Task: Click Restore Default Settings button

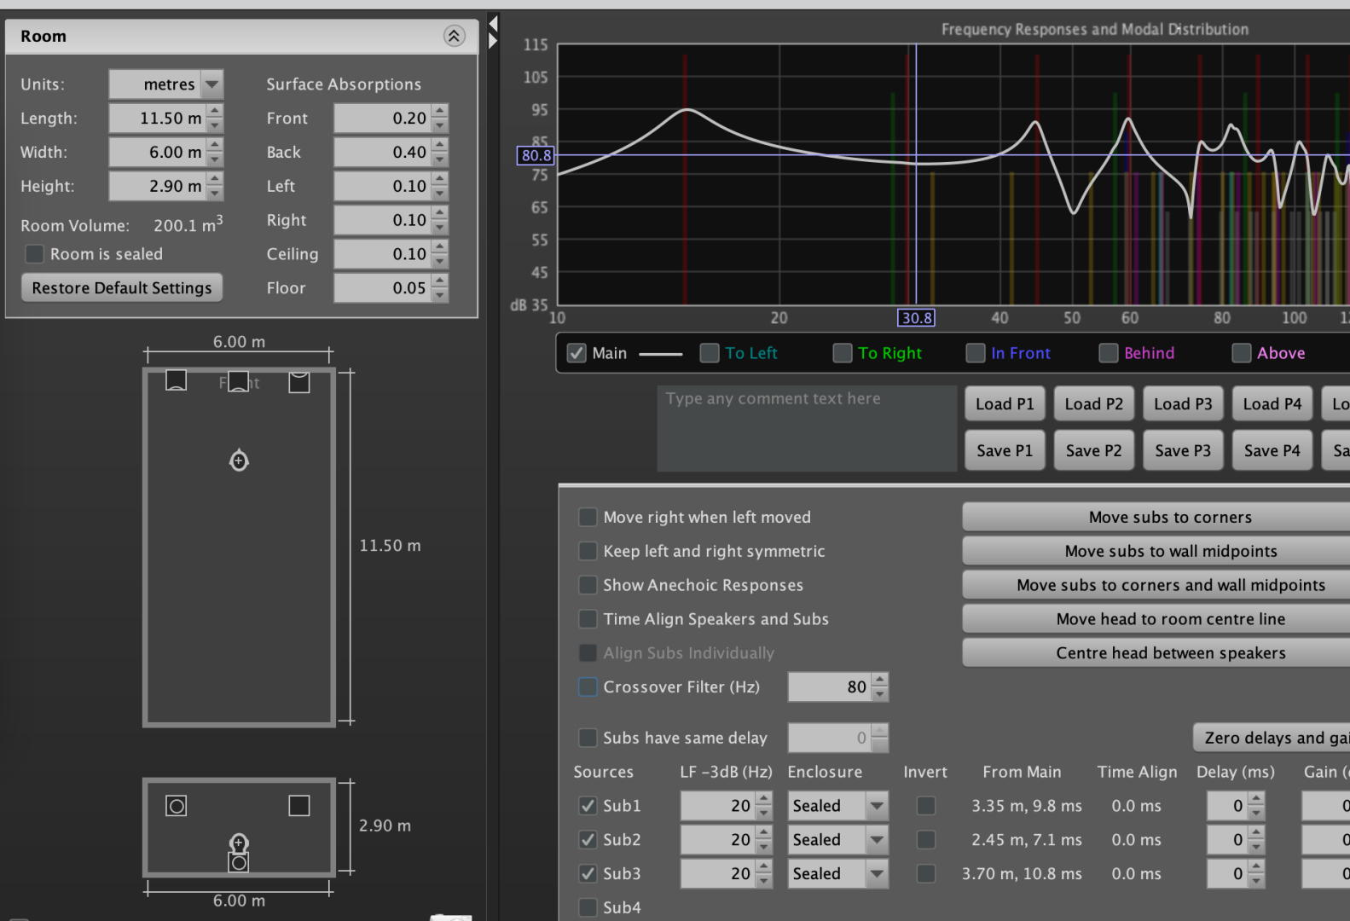Action: [x=122, y=288]
